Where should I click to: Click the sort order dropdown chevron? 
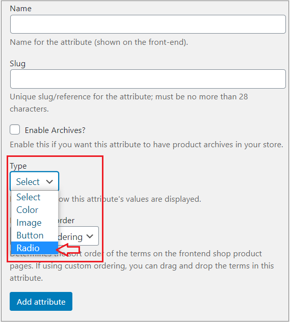coord(90,236)
